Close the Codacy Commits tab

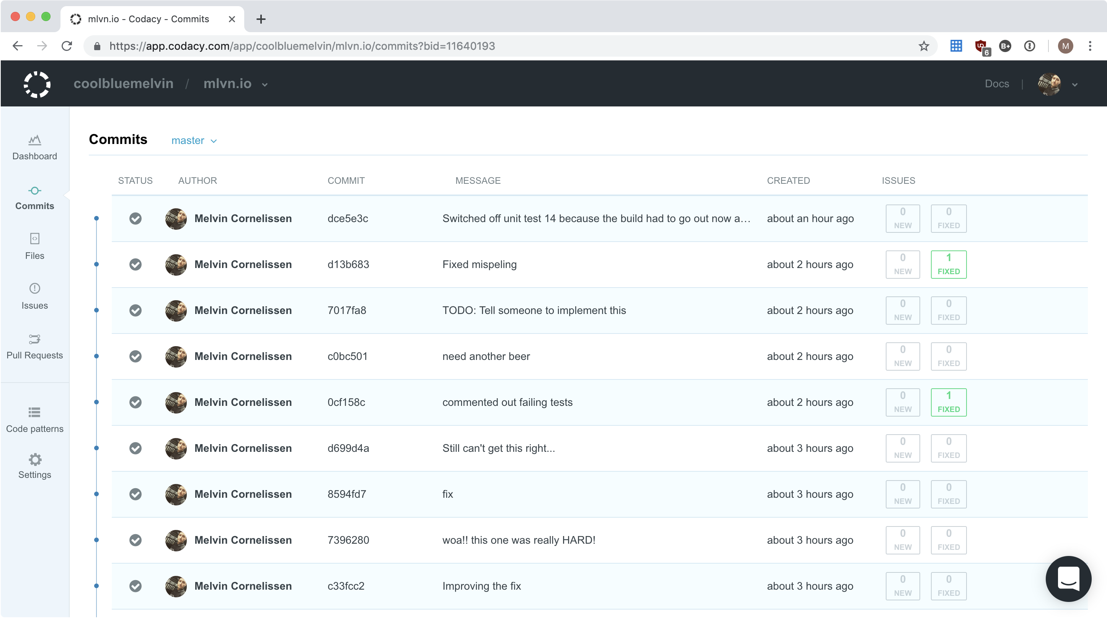232,19
